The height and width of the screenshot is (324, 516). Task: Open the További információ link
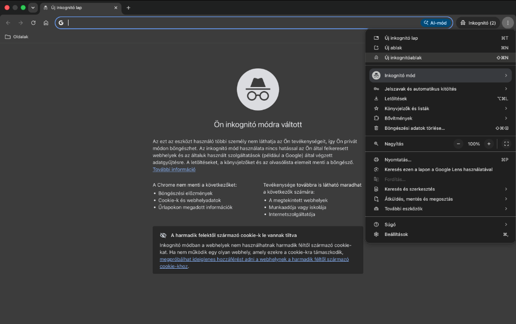point(174,170)
